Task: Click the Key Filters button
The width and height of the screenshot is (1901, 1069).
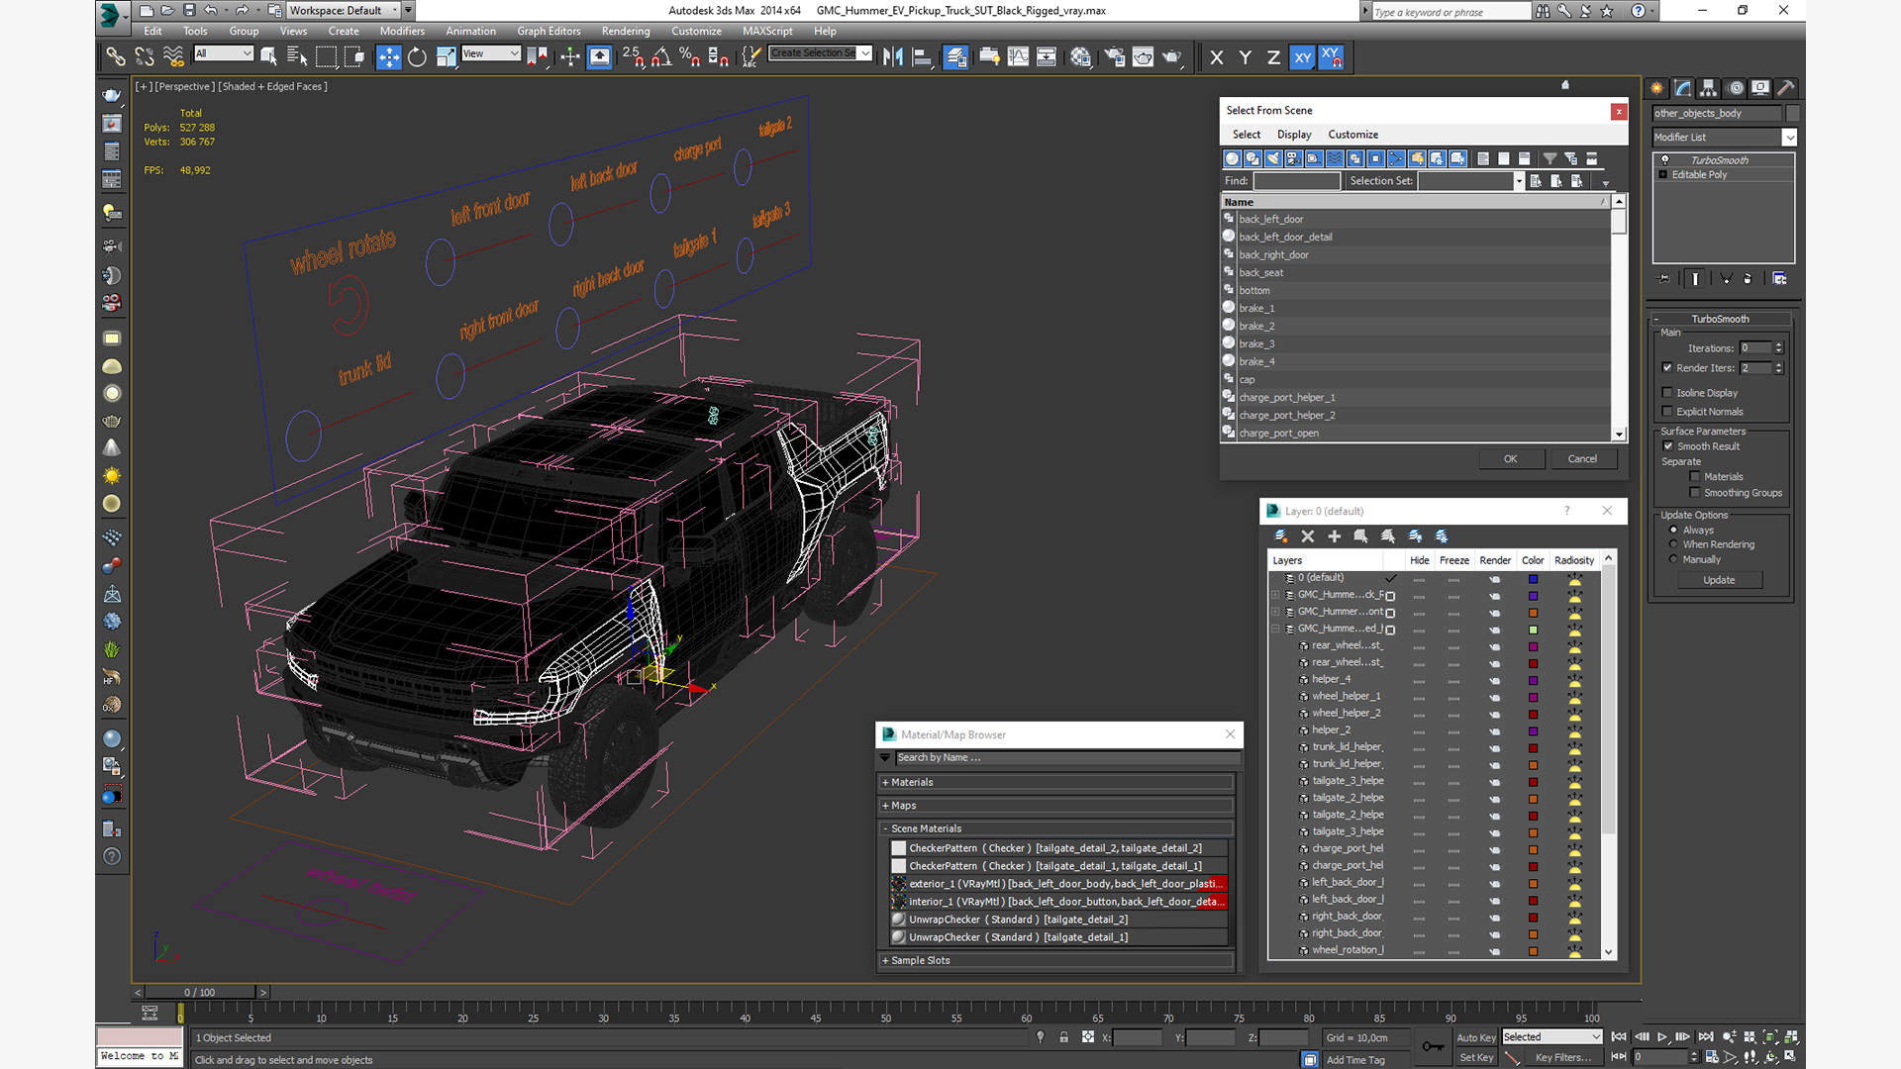Action: coord(1562,1057)
